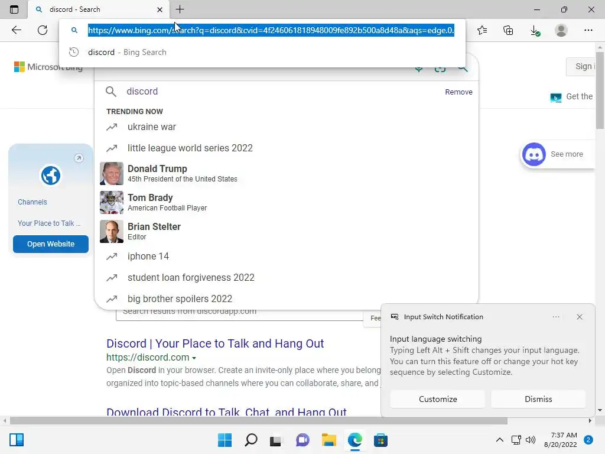Open the Favorites star list icon
This screenshot has height=454, width=605.
(x=482, y=30)
